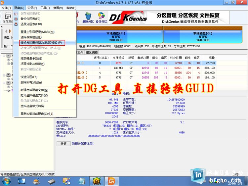This screenshot has height=186, width=248.
Task: Expand the first child under first disk
Action: point(9,60)
